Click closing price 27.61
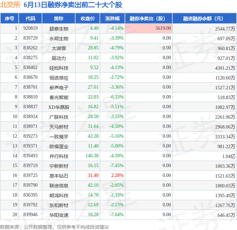 93,87
